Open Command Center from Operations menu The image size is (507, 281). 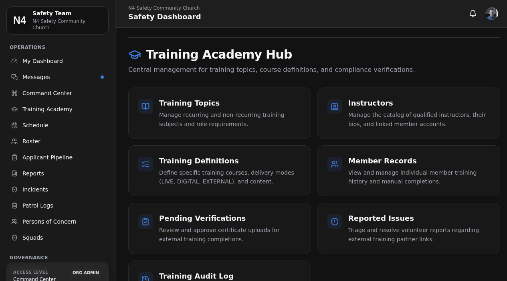pyautogui.click(x=57, y=93)
